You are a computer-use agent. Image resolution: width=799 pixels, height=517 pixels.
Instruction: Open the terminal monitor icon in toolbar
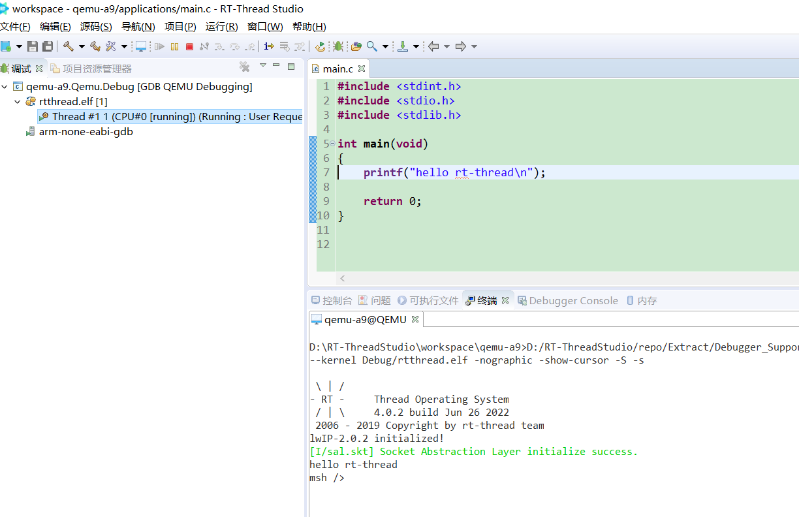click(x=140, y=46)
